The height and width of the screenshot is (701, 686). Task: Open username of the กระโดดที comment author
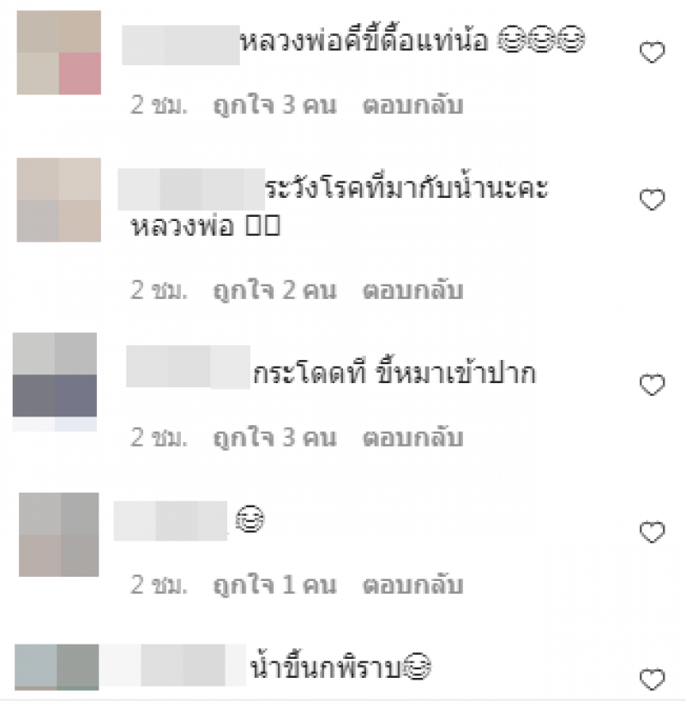pos(188,367)
